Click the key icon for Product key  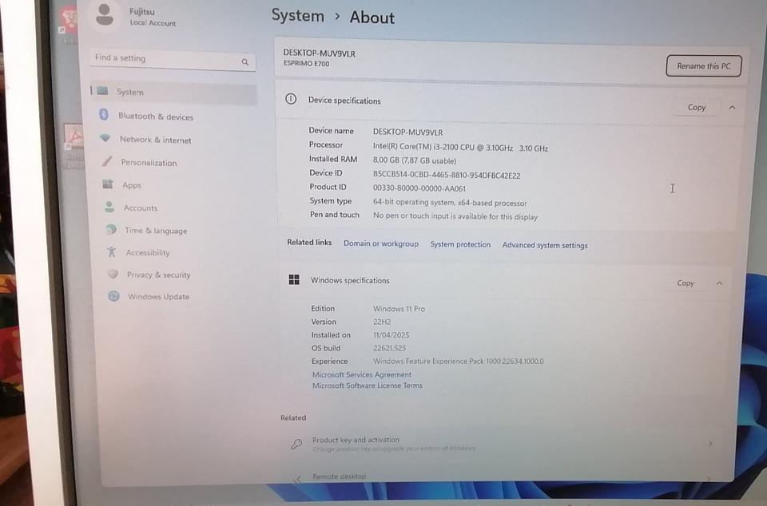296,444
